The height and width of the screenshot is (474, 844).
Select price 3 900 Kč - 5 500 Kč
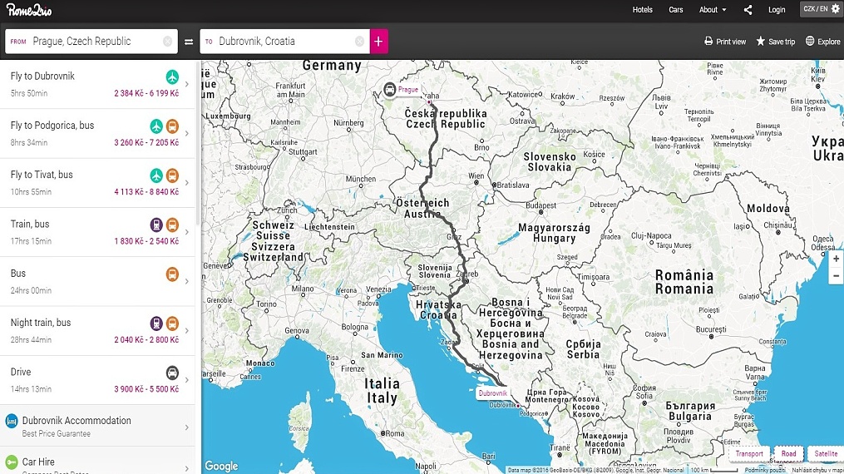coord(146,389)
